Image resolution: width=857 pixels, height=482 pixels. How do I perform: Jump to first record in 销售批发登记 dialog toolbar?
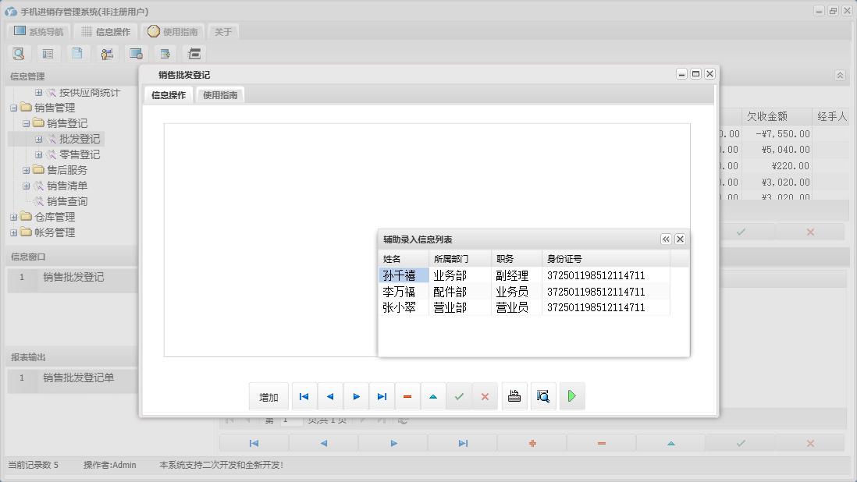pyautogui.click(x=304, y=397)
